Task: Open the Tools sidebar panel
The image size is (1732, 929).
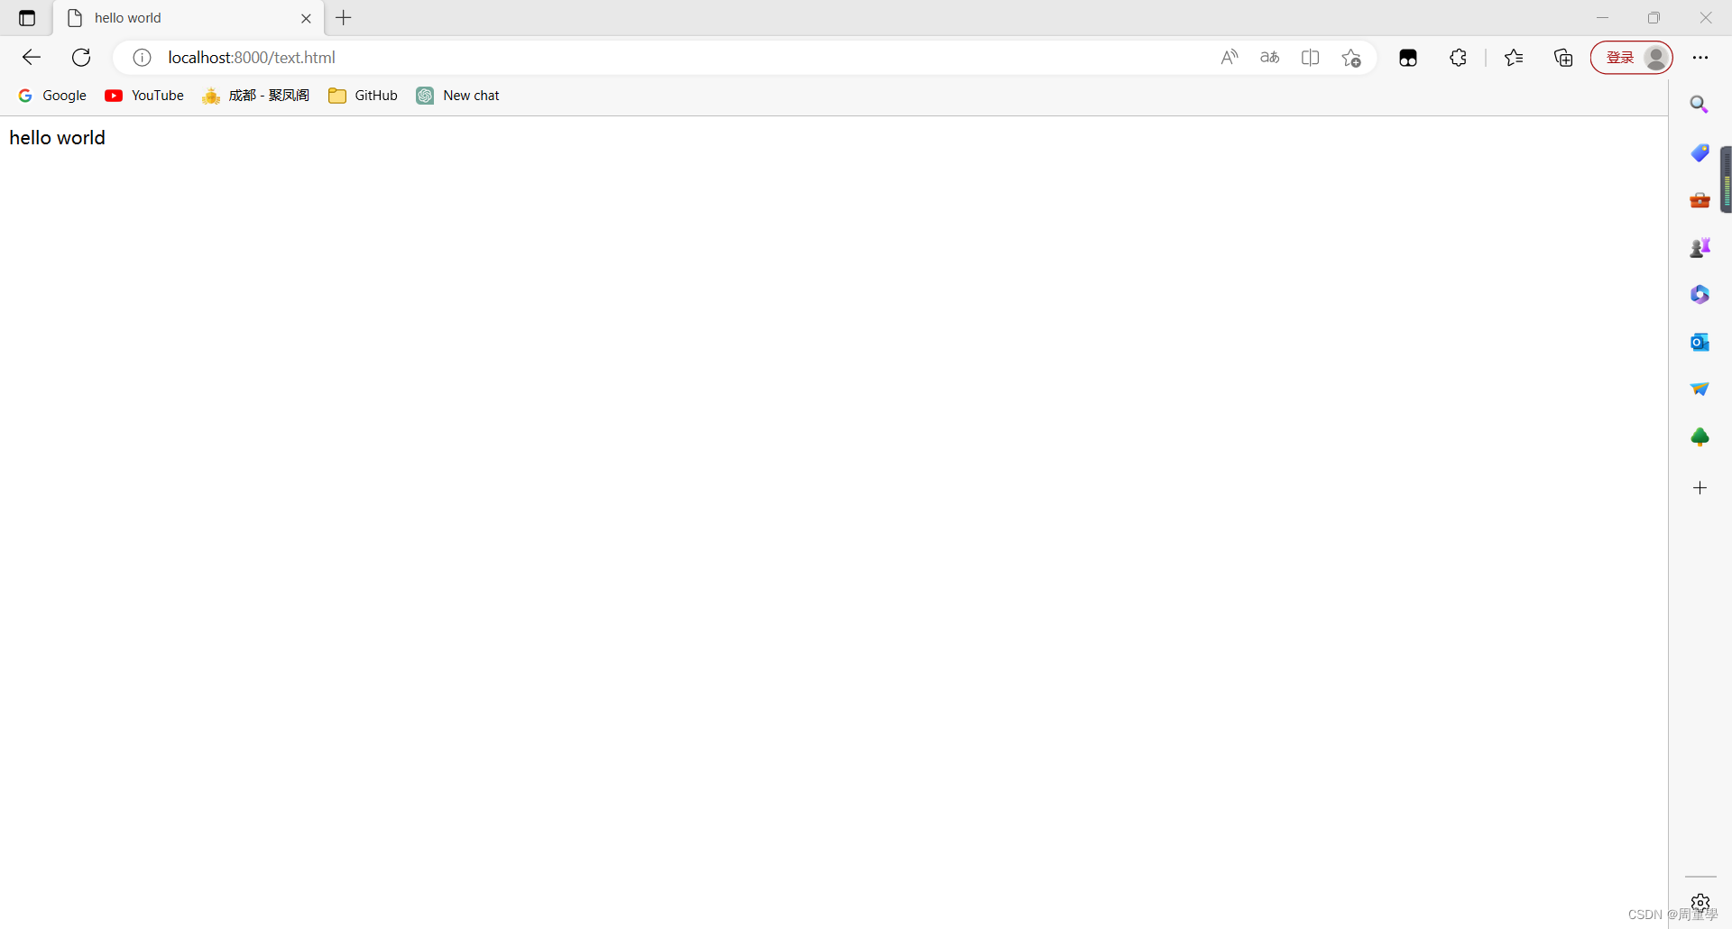Action: (1700, 200)
